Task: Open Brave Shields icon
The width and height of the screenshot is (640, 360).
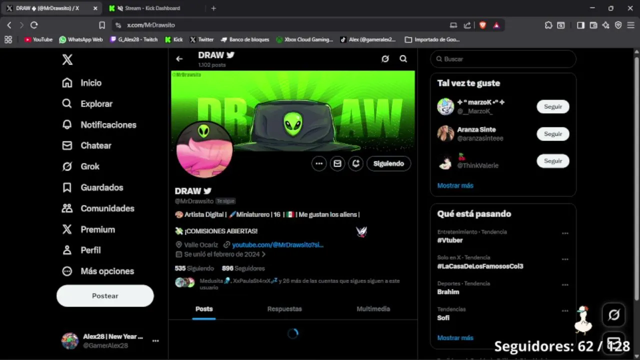Action: tap(482, 25)
